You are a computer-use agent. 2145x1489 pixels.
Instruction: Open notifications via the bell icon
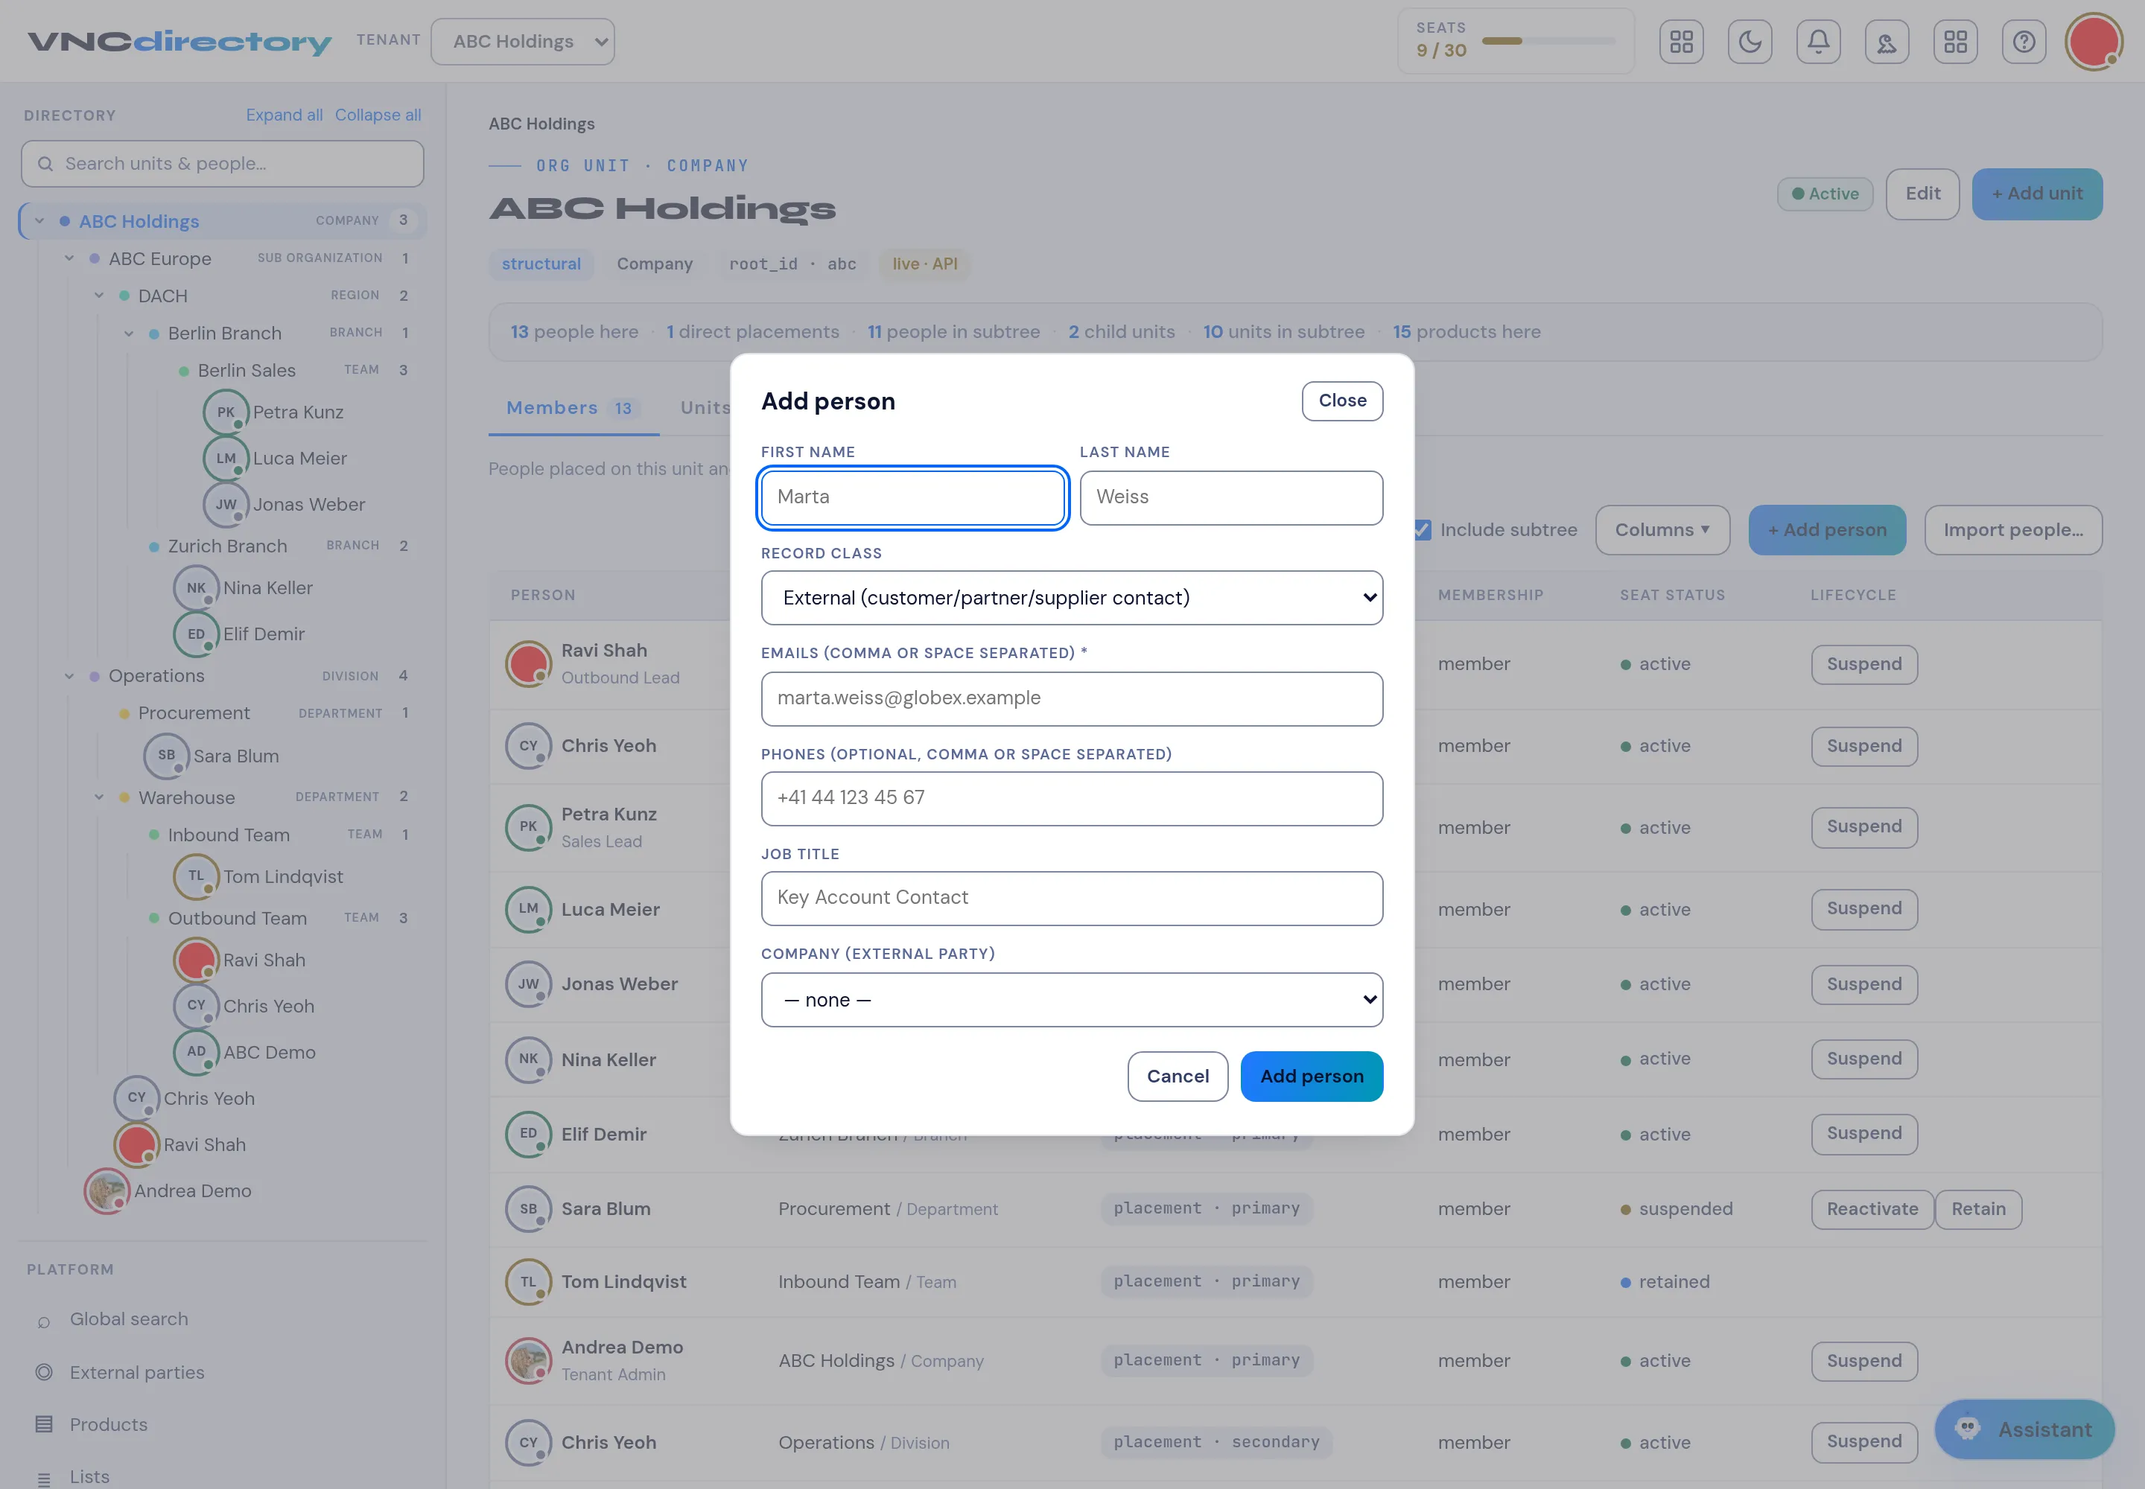tap(1817, 42)
